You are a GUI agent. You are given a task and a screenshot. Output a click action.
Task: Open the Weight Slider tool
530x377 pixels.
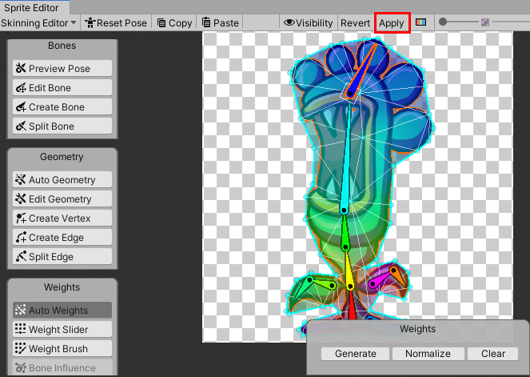[x=62, y=330]
